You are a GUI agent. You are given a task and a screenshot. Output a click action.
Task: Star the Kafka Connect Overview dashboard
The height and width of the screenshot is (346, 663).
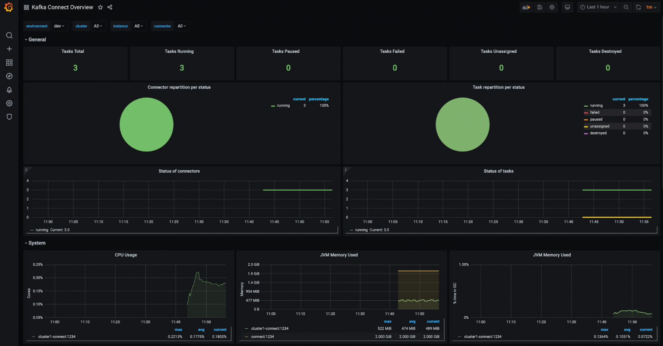pos(101,7)
